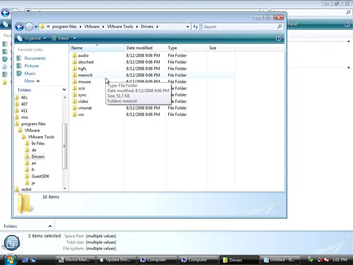Select the 407 folder in tree
The height and width of the screenshot is (265, 353).
(24, 104)
